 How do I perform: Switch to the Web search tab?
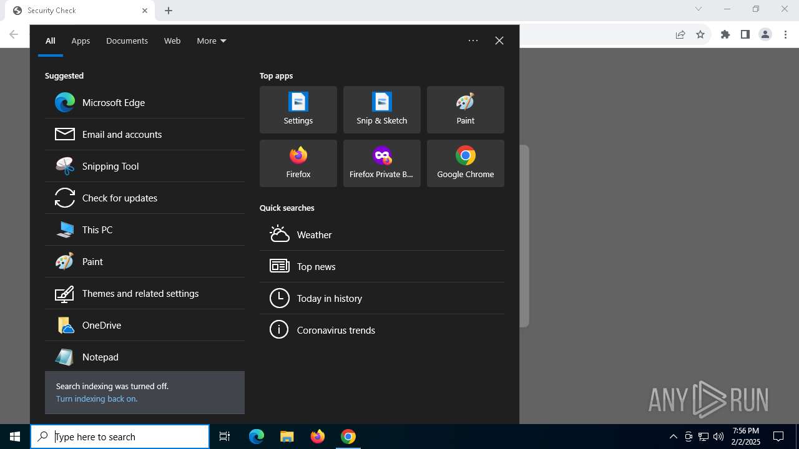pyautogui.click(x=172, y=41)
